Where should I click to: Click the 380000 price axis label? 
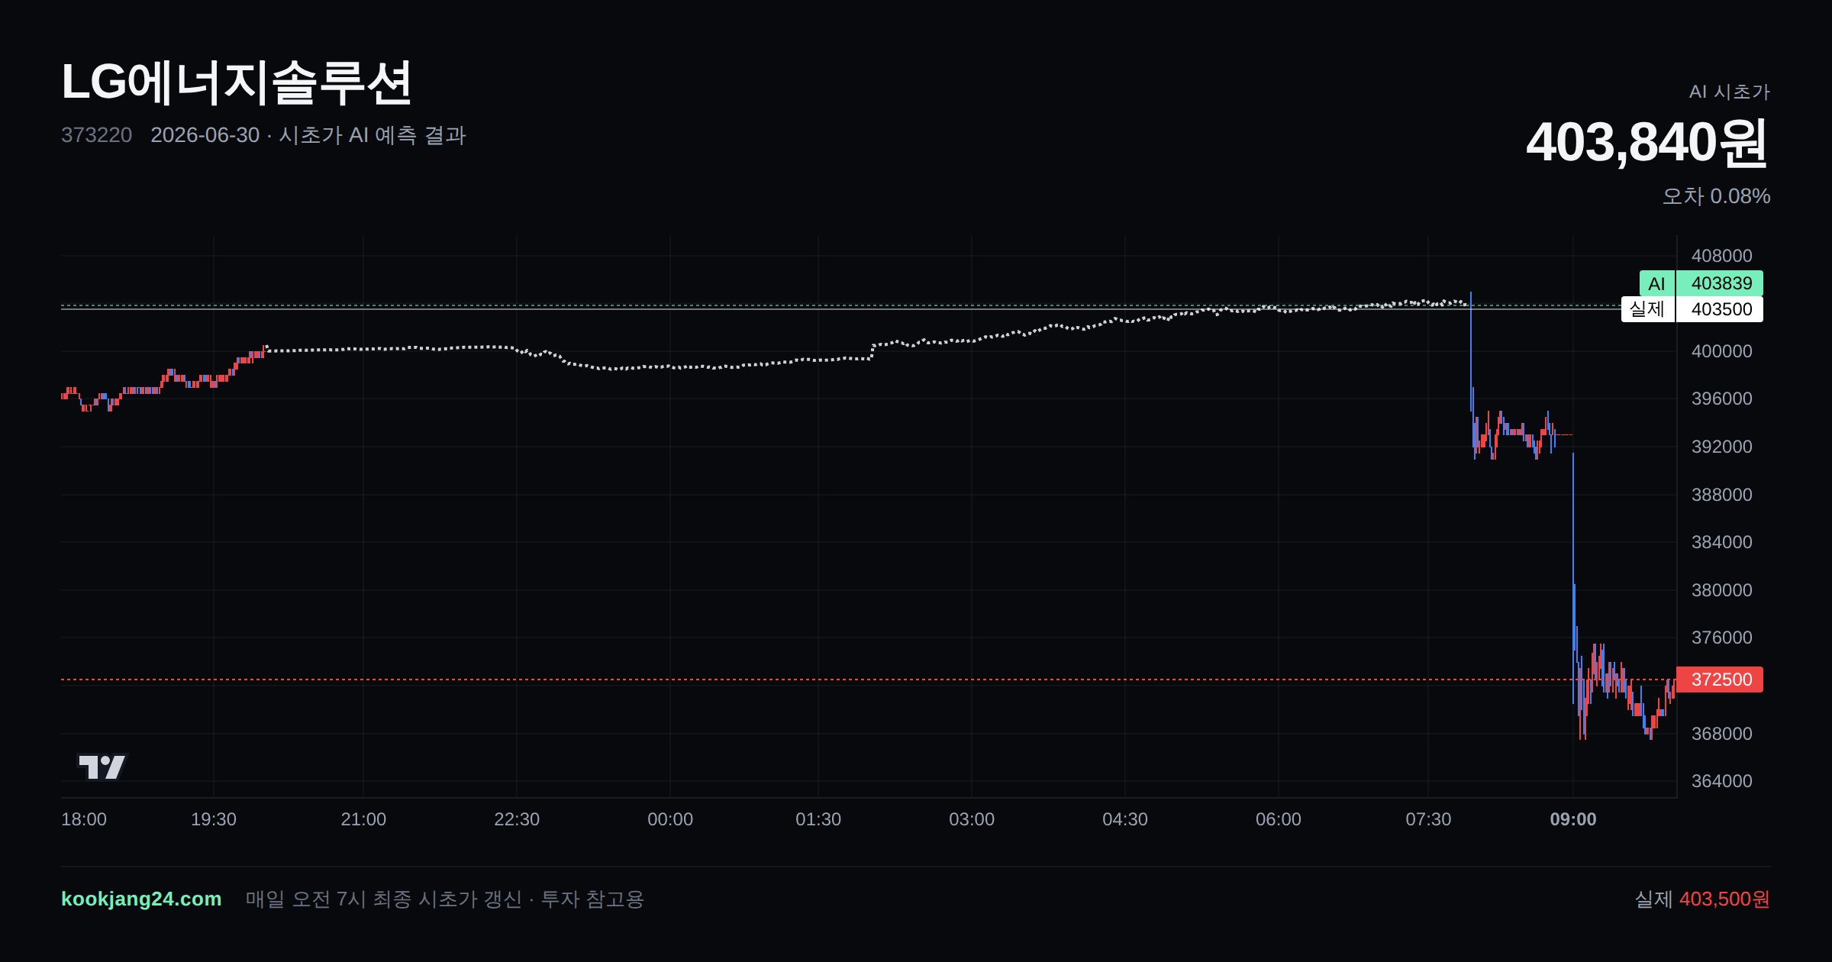tap(1721, 590)
